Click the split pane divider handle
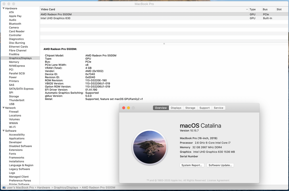 [164, 44]
